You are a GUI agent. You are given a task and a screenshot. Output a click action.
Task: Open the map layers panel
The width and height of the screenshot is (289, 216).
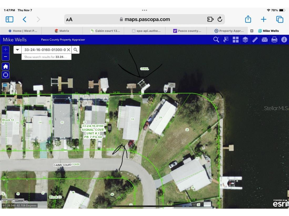(x=245, y=40)
